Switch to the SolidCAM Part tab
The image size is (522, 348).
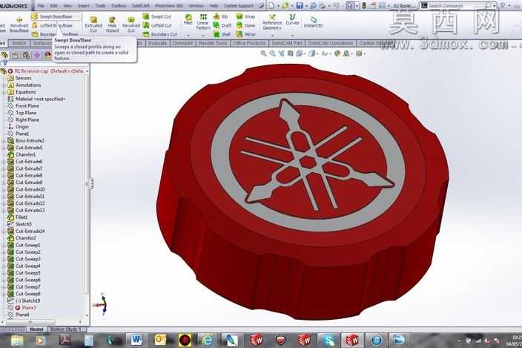[287, 43]
